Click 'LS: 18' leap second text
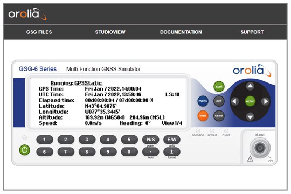The height and width of the screenshot is (194, 291). click(x=172, y=94)
